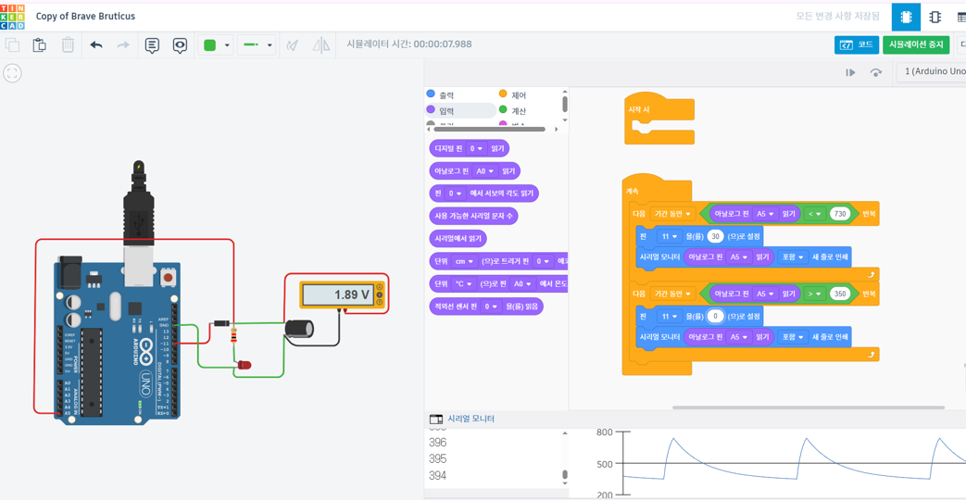
Task: Click the paste icon in toolbar
Action: (39, 44)
